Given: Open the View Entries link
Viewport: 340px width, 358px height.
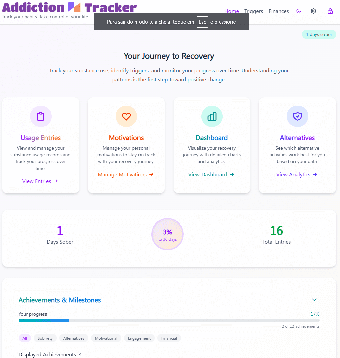Looking at the screenshot, I should [40, 181].
